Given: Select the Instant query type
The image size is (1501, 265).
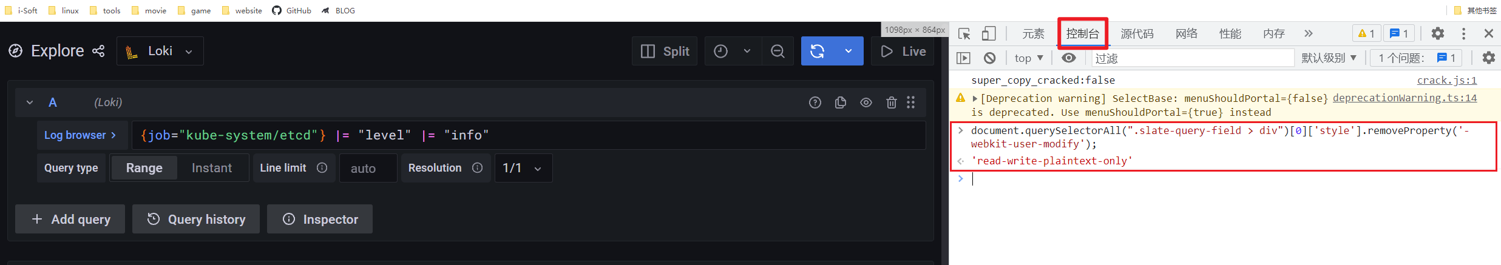Looking at the screenshot, I should pos(211,168).
